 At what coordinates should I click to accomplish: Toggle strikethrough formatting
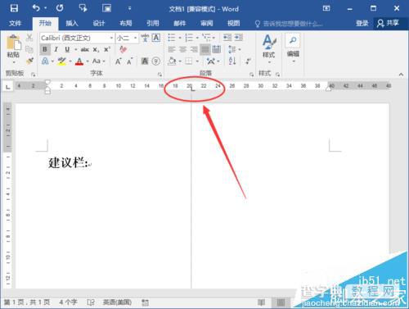(85, 49)
